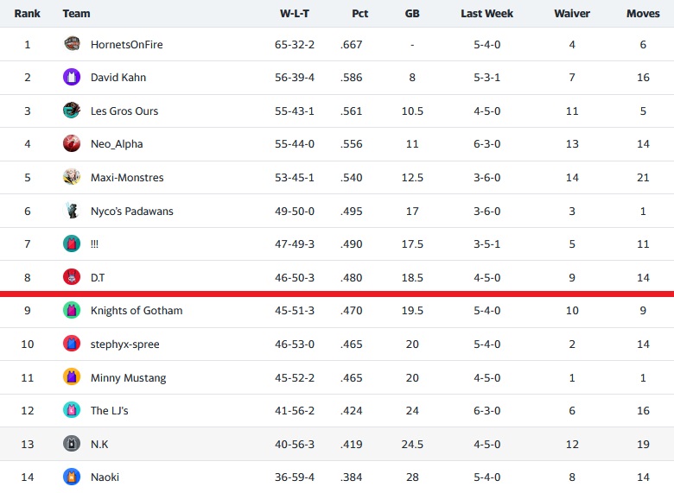
Task: Sort standings by the Pct column header
Action: coord(359,14)
